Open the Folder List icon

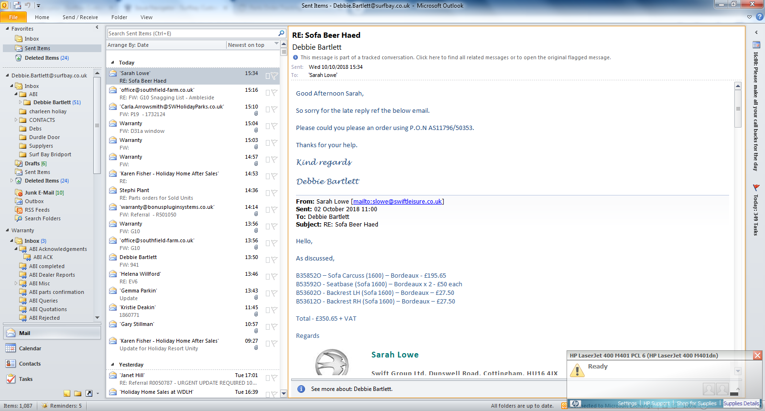coord(78,393)
